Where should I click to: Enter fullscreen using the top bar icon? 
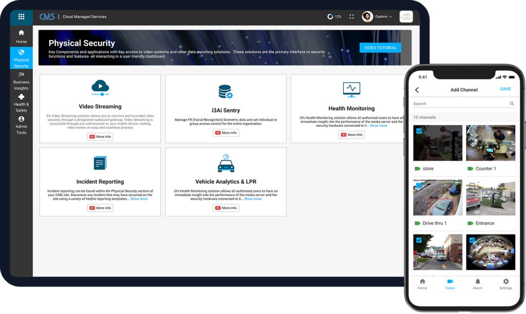[x=351, y=16]
